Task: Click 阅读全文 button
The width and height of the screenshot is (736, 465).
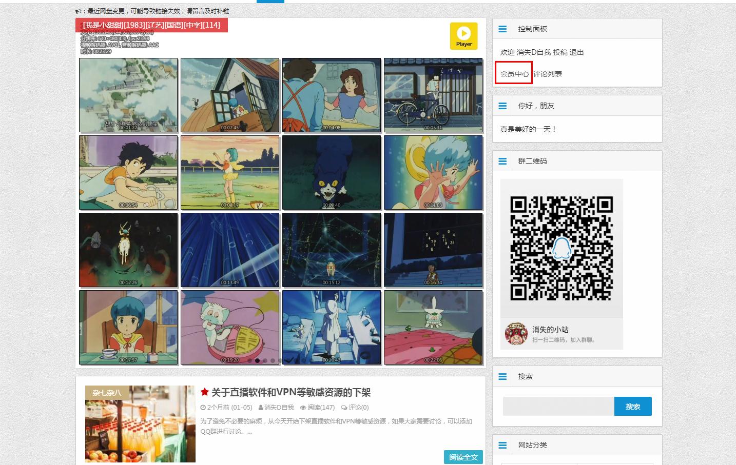Action: tap(463, 457)
